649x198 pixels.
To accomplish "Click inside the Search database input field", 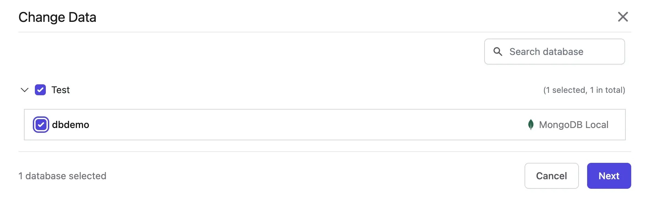I will pos(547,52).
